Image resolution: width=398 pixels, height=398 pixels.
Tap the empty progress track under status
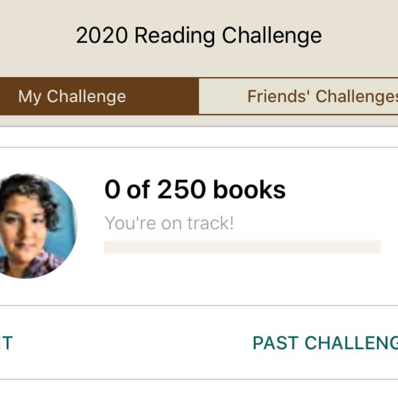242,247
